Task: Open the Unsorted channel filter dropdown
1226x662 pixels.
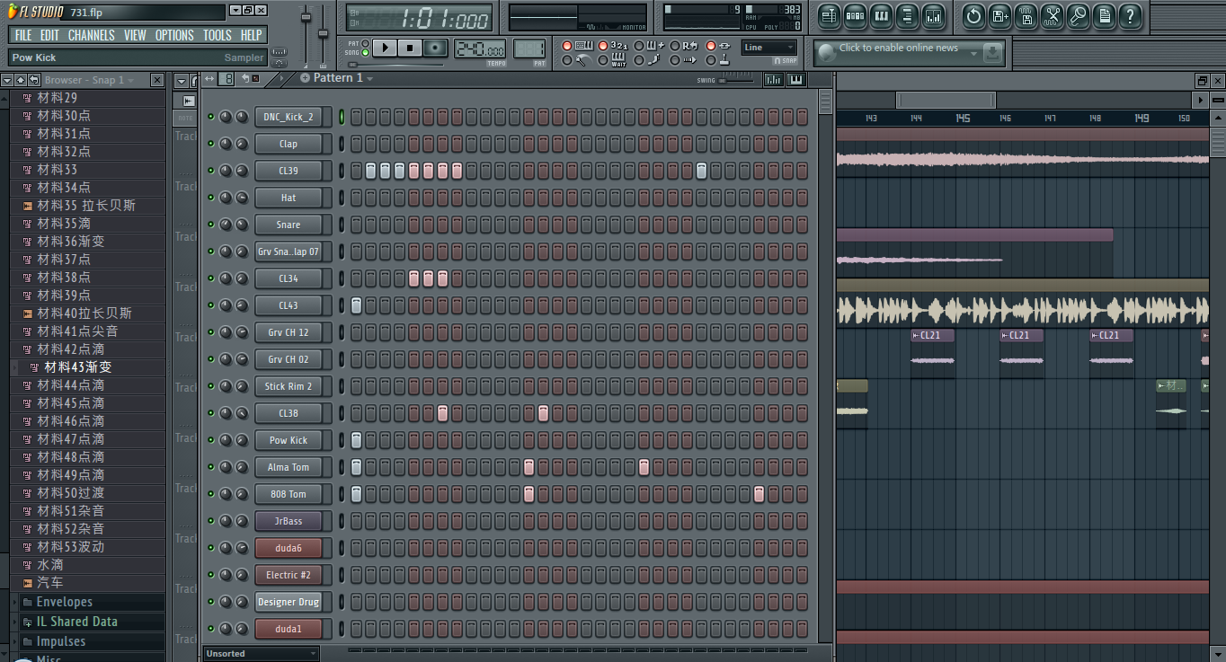Action: point(262,654)
